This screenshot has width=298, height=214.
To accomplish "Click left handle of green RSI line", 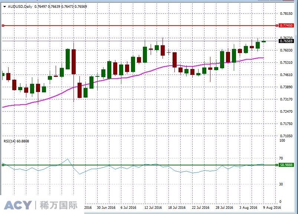I will (x=3, y=165).
